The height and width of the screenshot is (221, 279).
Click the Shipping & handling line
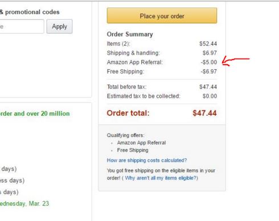coord(162,53)
